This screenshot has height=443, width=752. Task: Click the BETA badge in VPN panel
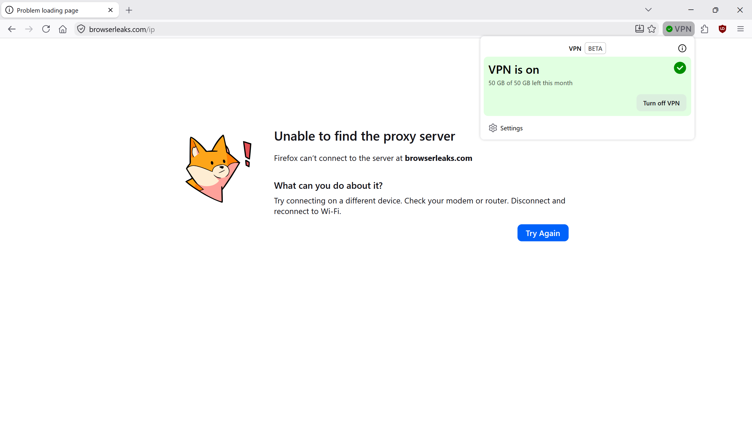595,48
